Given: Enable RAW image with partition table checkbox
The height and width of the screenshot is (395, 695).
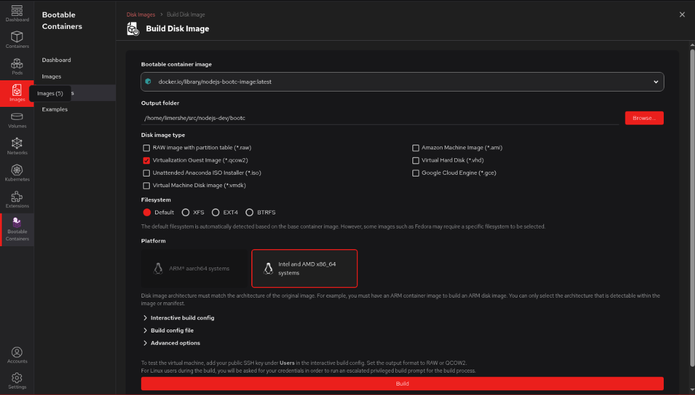Looking at the screenshot, I should coord(146,148).
